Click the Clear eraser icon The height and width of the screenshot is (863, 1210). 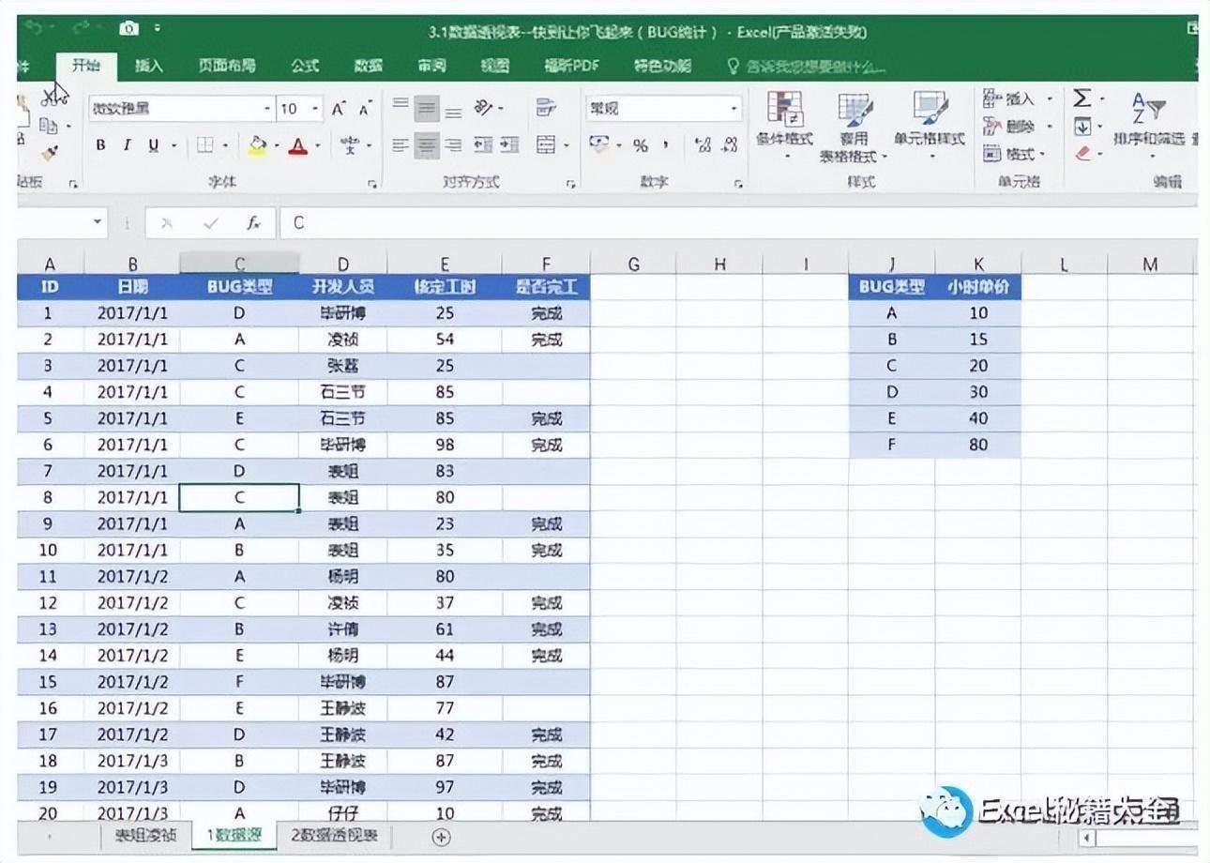(x=1083, y=153)
